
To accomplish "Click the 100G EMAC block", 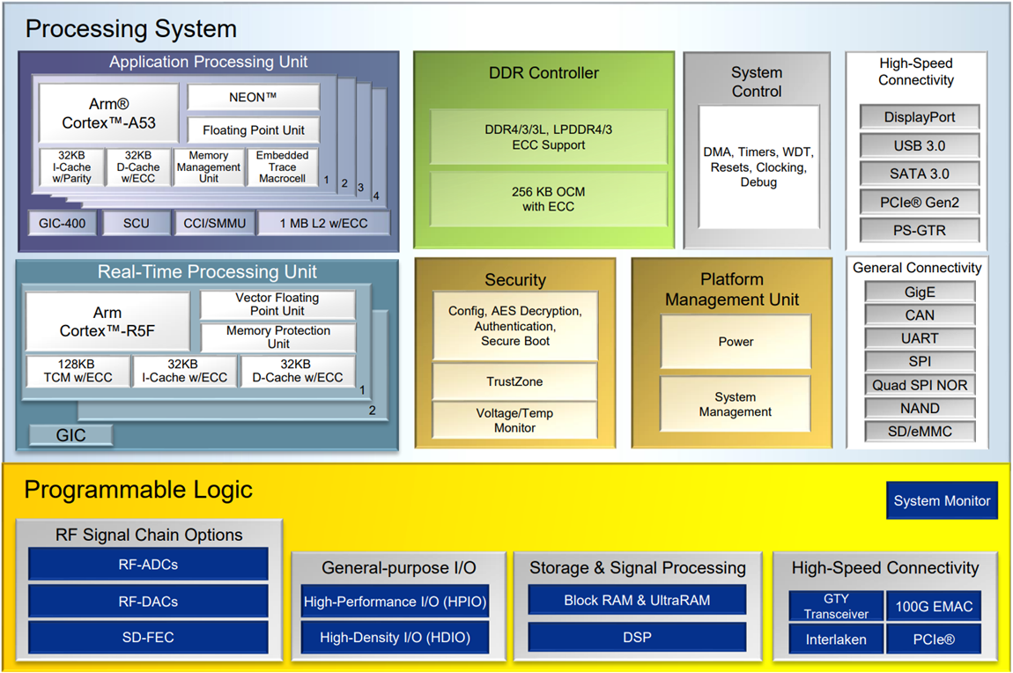I will coord(934,606).
